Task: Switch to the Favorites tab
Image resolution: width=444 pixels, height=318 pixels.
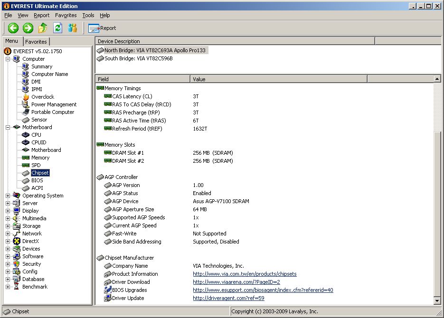Action: 36,42
